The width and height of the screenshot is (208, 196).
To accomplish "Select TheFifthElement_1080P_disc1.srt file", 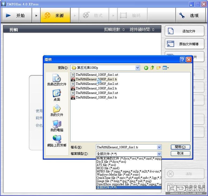I will tap(94, 75).
